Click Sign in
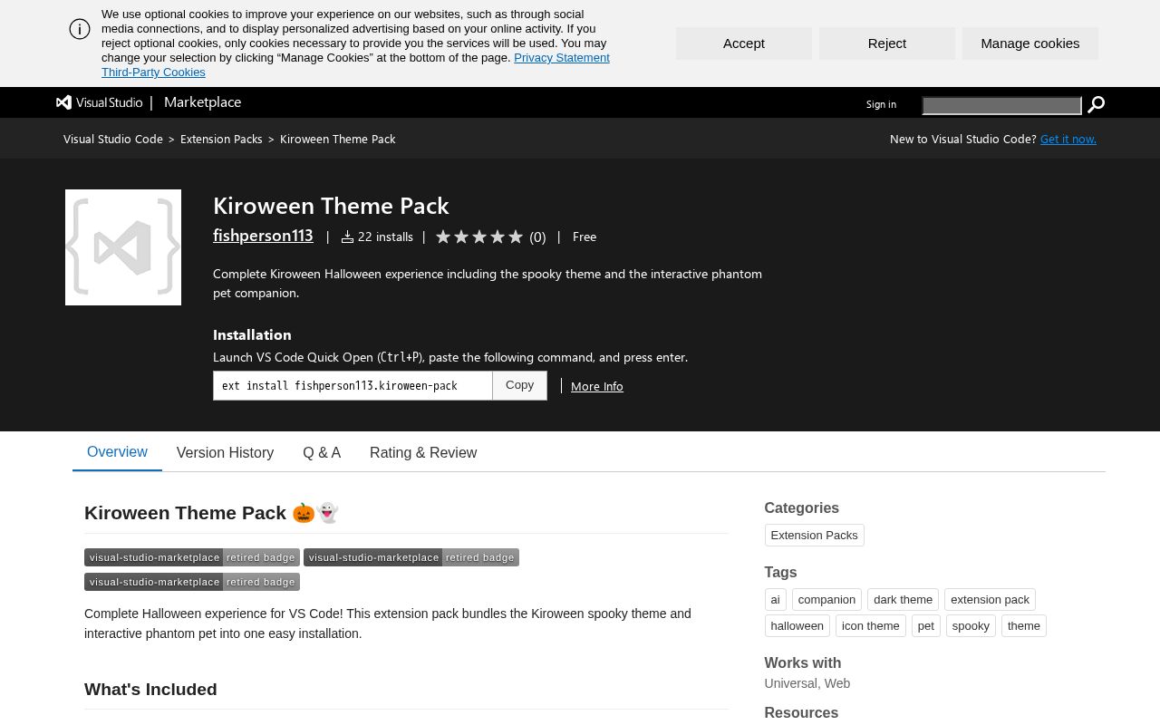The height and width of the screenshot is (725, 1160). click(x=881, y=104)
